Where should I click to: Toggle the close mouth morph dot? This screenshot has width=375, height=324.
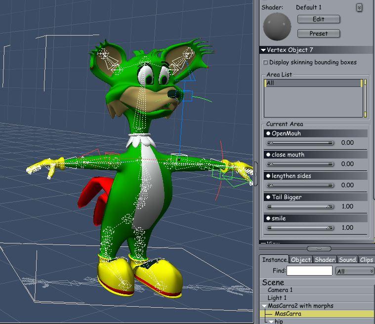268,155
